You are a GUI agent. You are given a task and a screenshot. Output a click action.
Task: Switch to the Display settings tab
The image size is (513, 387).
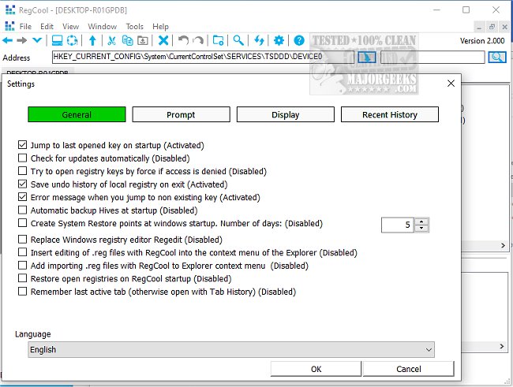coord(285,114)
